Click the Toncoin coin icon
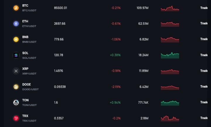 point(16,103)
